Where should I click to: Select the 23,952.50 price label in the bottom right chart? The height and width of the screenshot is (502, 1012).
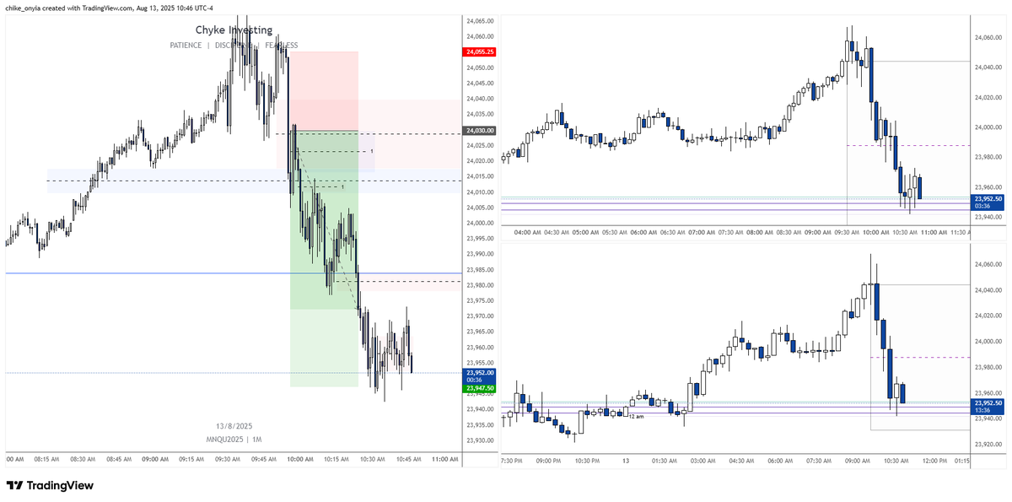[x=988, y=406]
